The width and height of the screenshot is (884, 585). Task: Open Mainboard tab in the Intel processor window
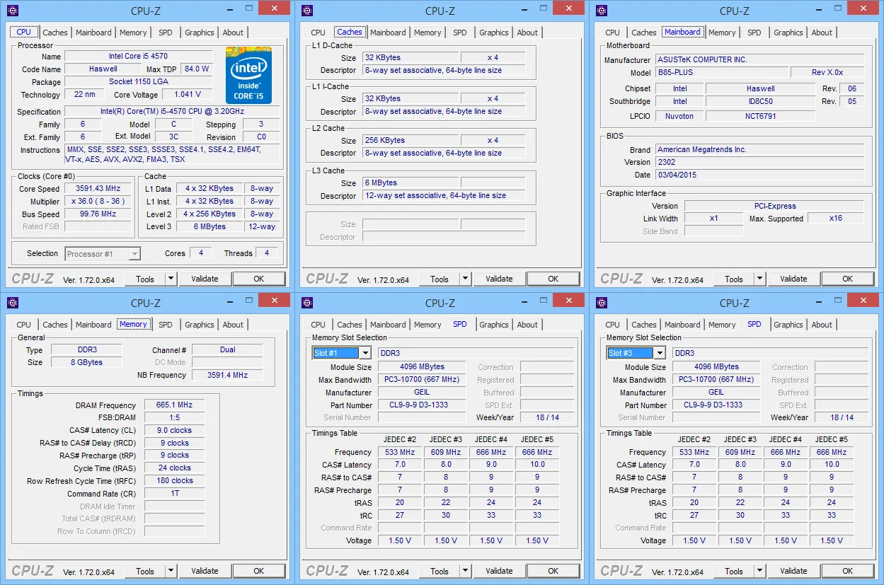93,33
